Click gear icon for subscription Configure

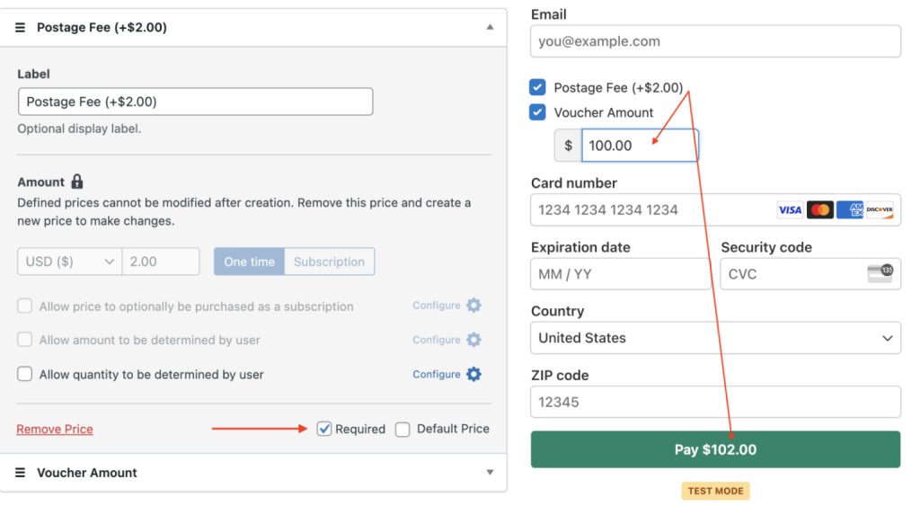[473, 306]
